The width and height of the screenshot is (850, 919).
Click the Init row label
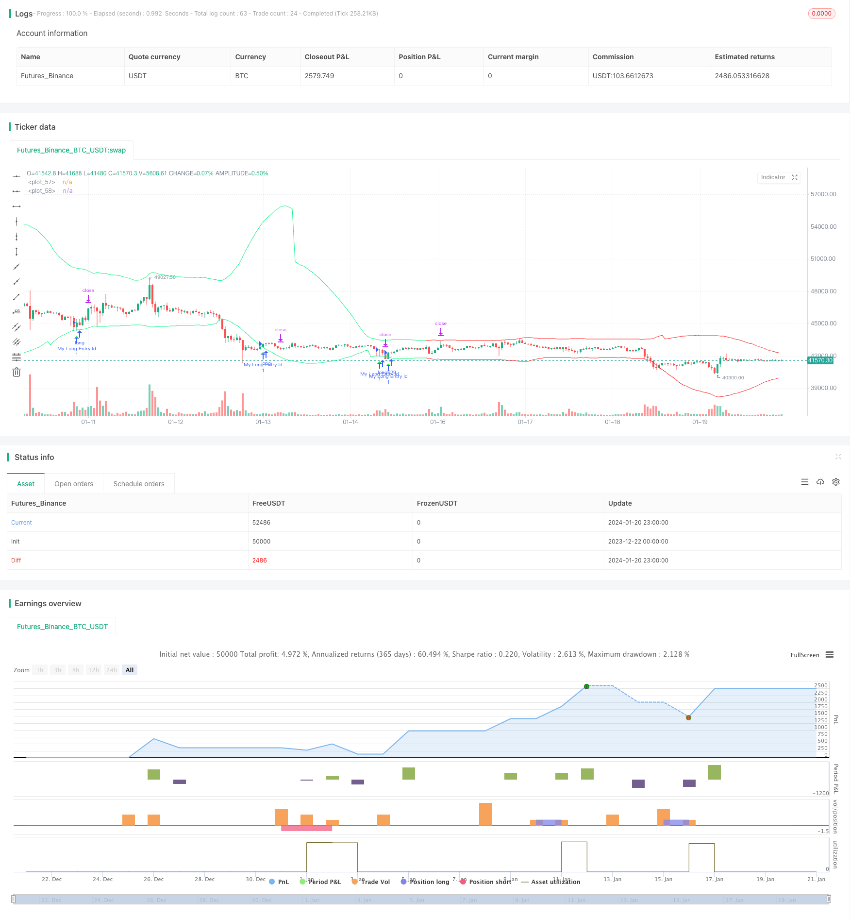click(16, 542)
